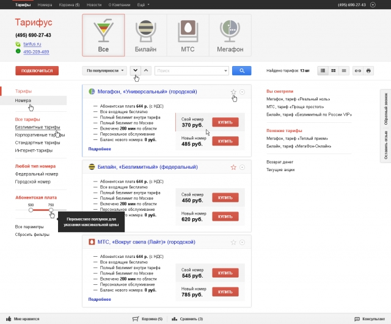Image resolution: width=391 pixels, height=324 pixels.
Task: Click the print icon
Action: 368,71
